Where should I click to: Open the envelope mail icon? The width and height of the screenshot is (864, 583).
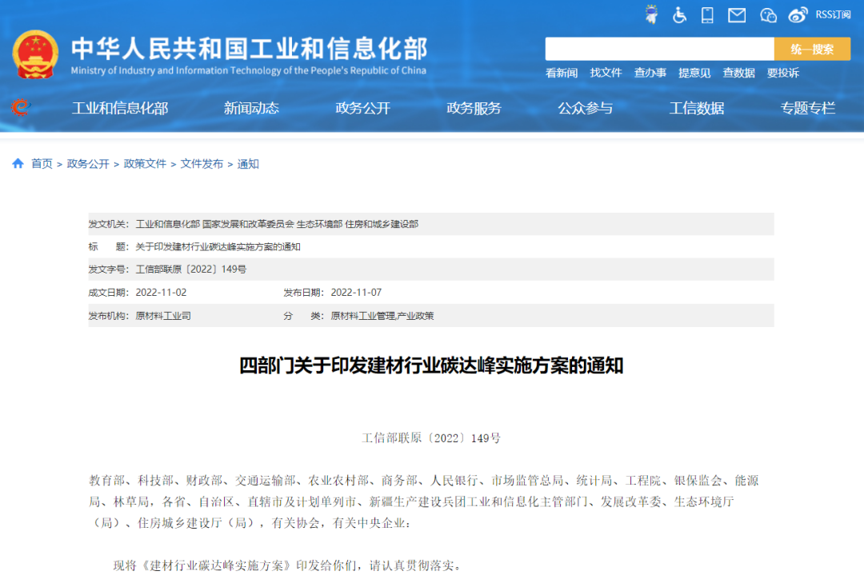tap(737, 14)
